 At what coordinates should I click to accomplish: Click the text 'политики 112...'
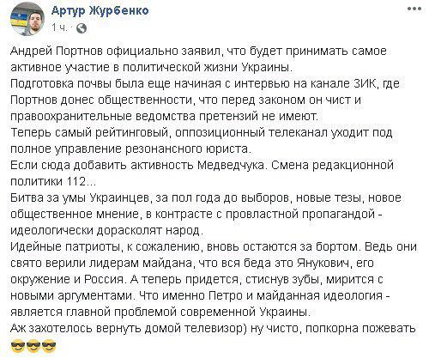pyautogui.click(x=53, y=182)
